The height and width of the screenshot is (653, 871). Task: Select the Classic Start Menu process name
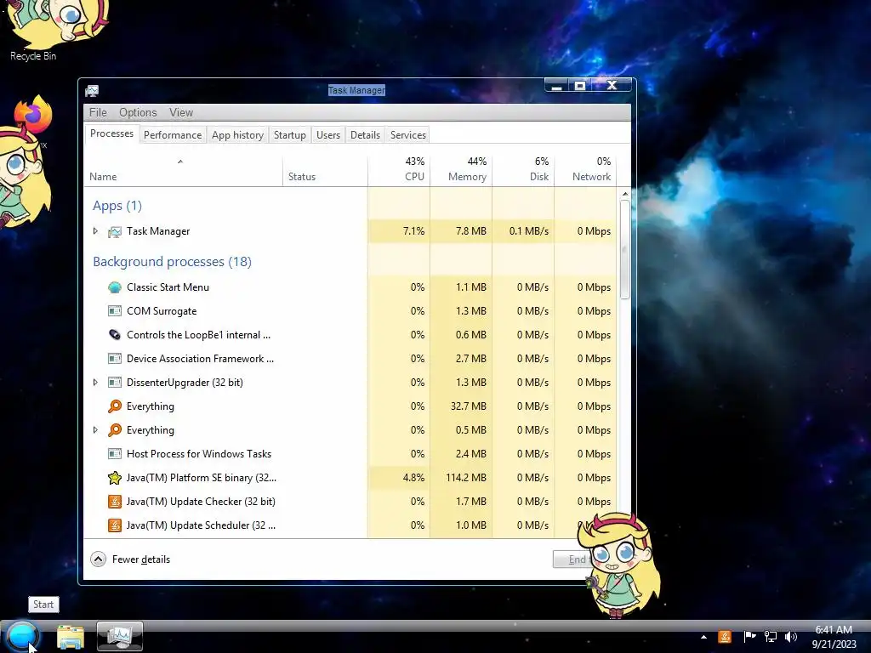168,287
